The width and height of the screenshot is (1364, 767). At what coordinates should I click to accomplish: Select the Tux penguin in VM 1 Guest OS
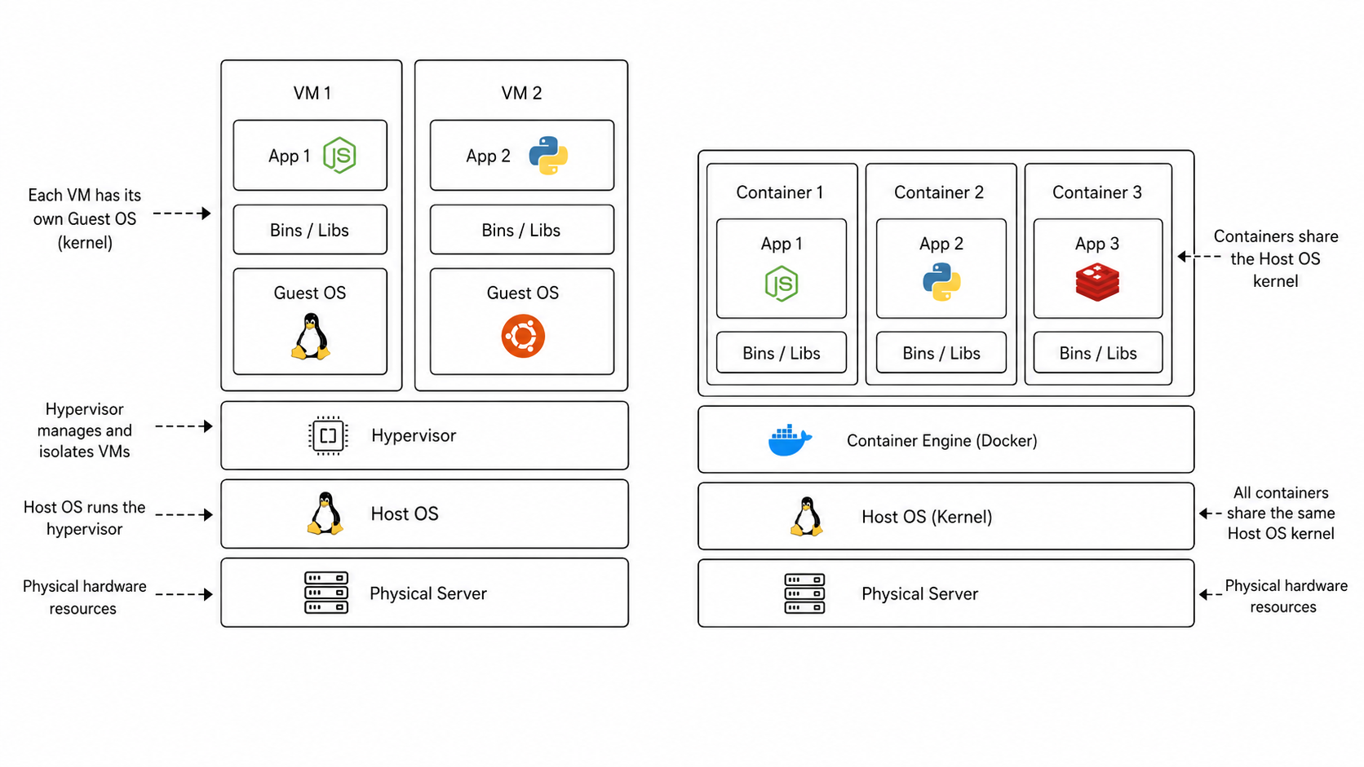pyautogui.click(x=311, y=337)
